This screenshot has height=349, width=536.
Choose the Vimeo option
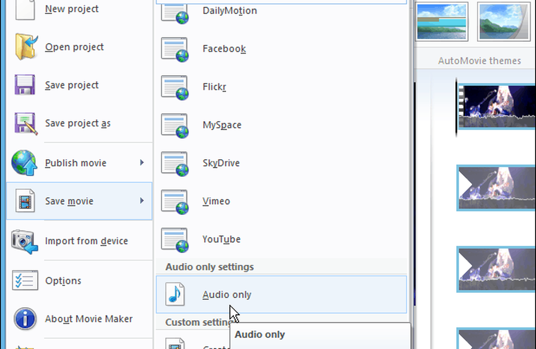pos(216,201)
